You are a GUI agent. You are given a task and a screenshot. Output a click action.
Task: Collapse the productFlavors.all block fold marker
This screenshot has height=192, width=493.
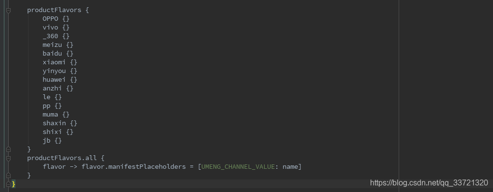tap(9, 158)
